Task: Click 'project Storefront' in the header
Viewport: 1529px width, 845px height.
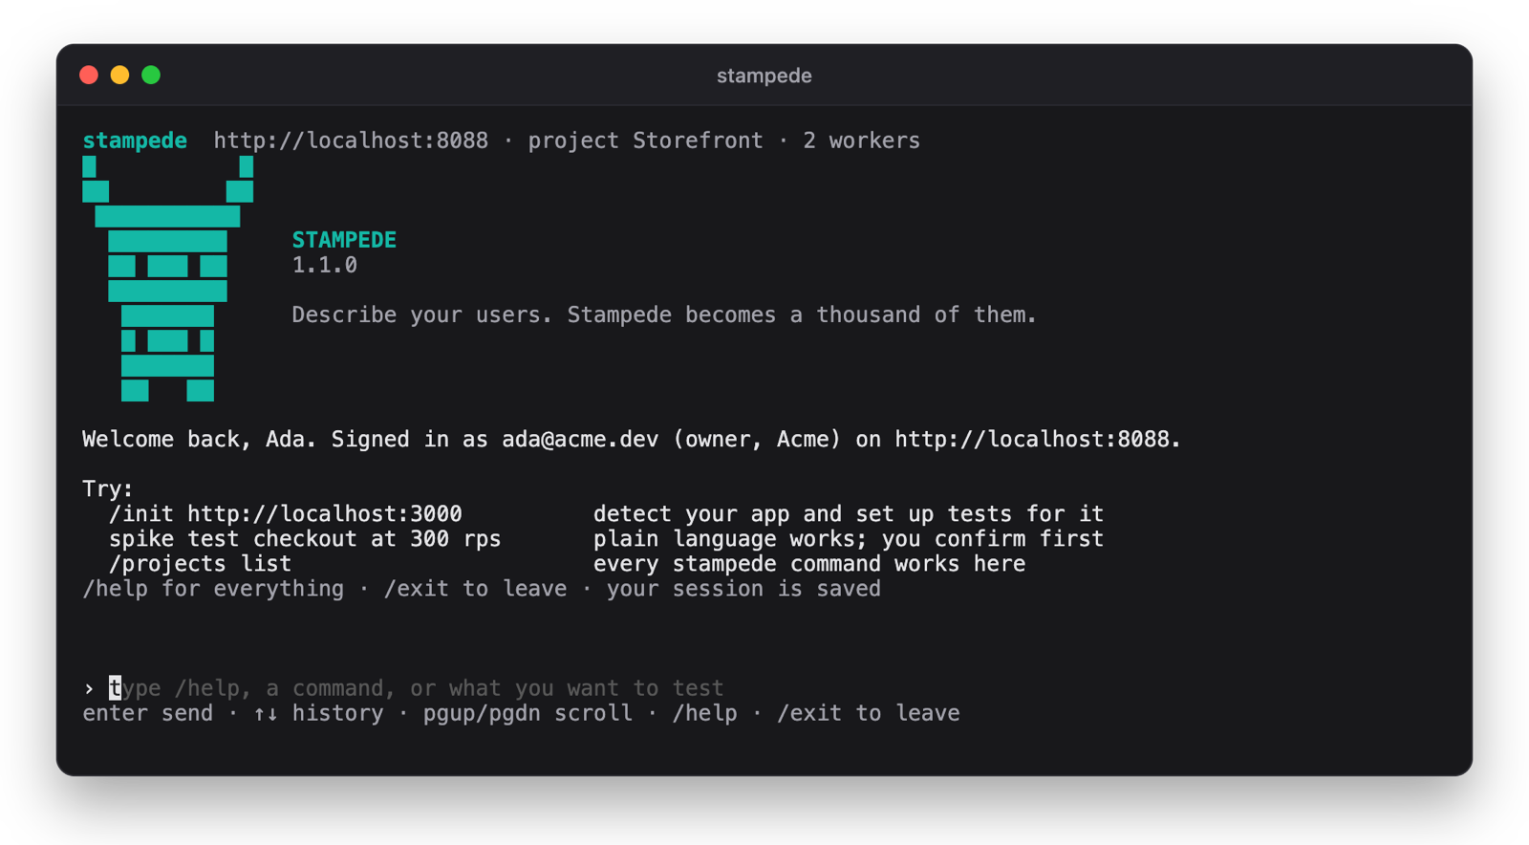Action: click(646, 141)
